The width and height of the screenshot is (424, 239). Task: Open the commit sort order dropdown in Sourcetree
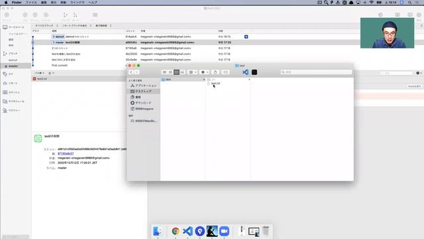pos(103,25)
